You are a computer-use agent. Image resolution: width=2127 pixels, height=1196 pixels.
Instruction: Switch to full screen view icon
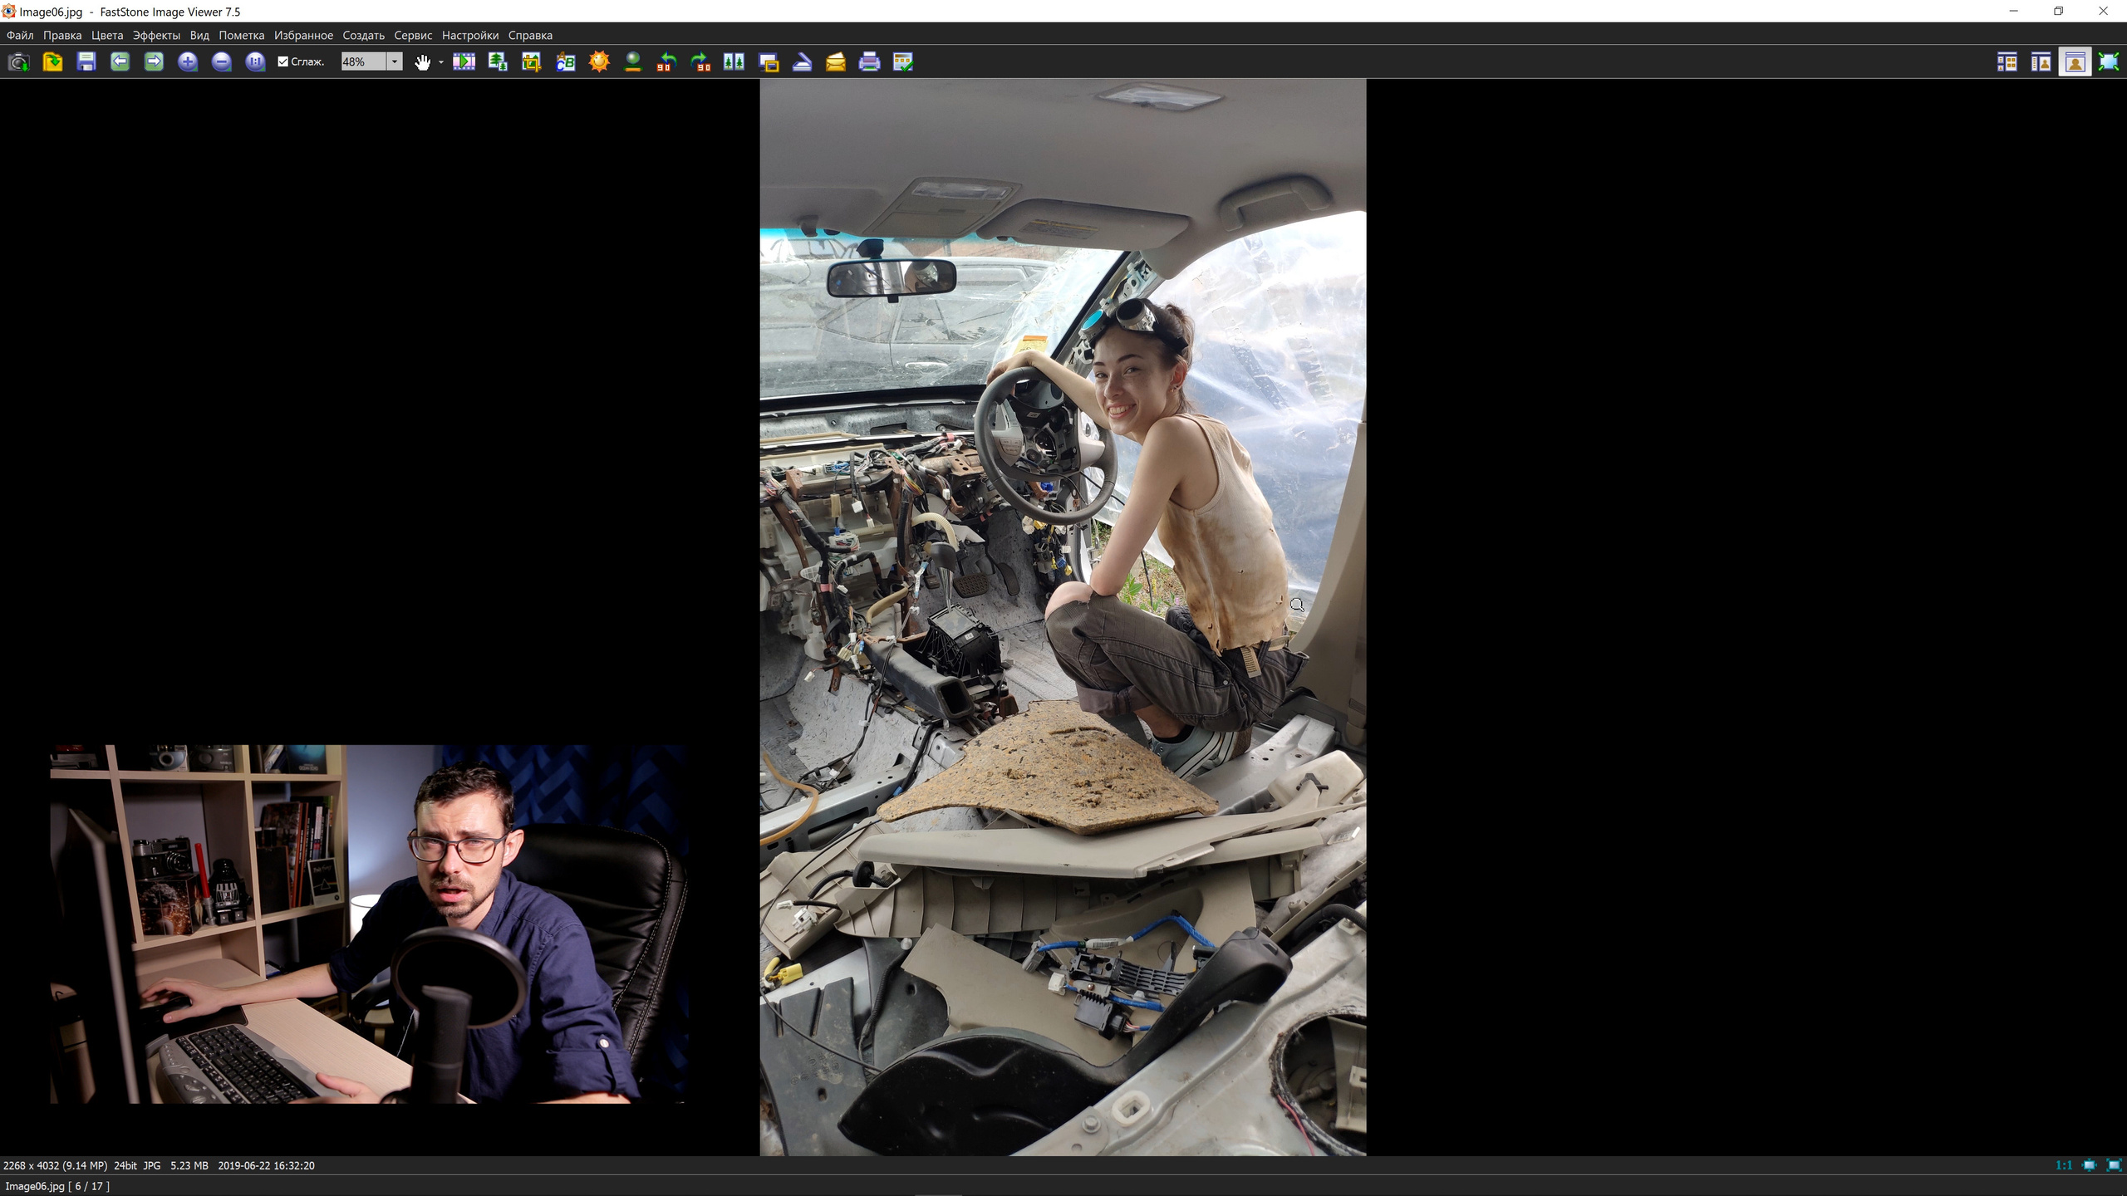click(x=2108, y=62)
